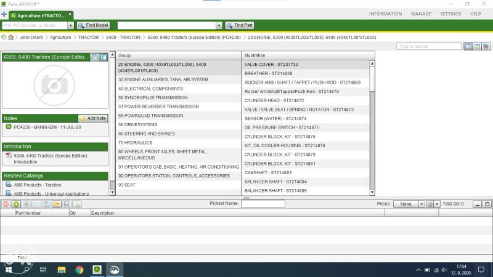Open CYLINDER HEAD - ST214872 illustration
Image resolution: width=493 pixels, height=277 pixels.
306,100
